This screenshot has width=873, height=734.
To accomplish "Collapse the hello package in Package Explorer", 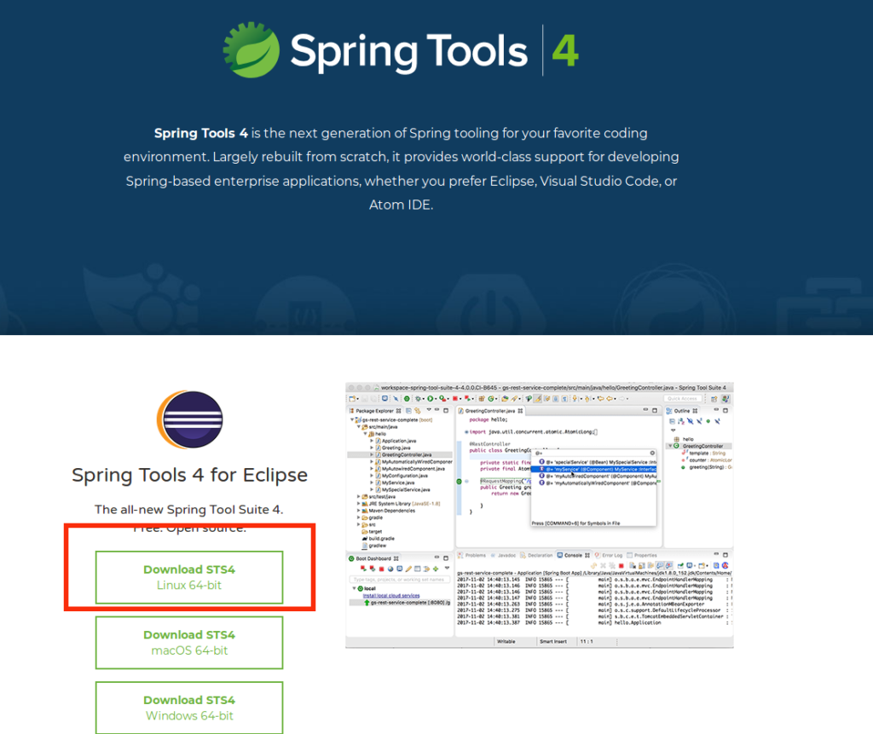I will click(x=365, y=433).
